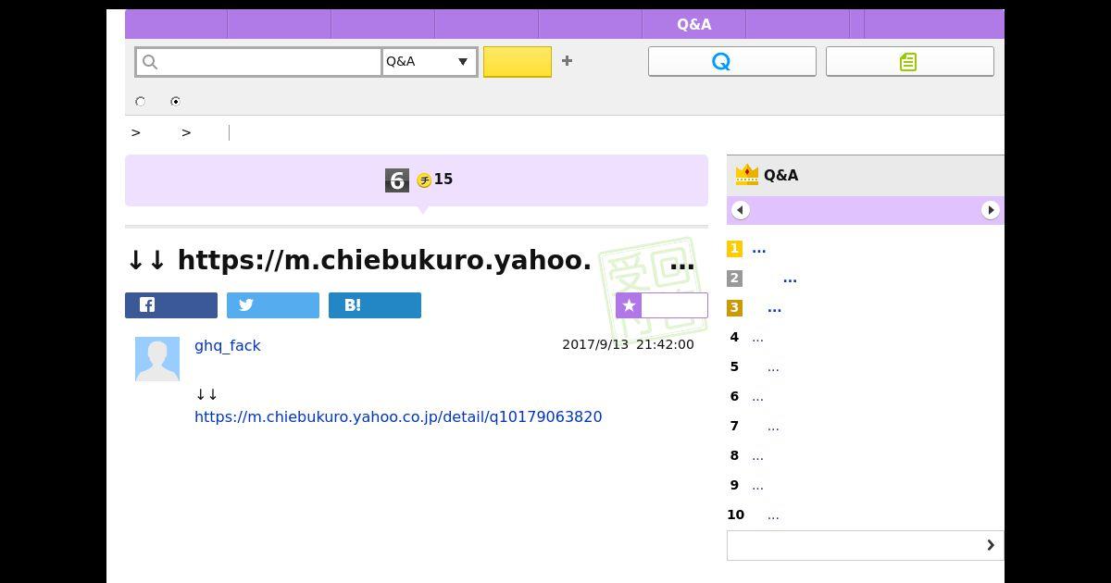Click the timestamp 2017/9/13 21:42:00
This screenshot has width=1111, height=583.
pos(628,344)
